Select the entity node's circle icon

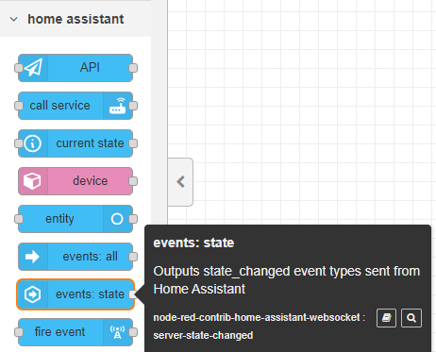pyautogui.click(x=117, y=219)
